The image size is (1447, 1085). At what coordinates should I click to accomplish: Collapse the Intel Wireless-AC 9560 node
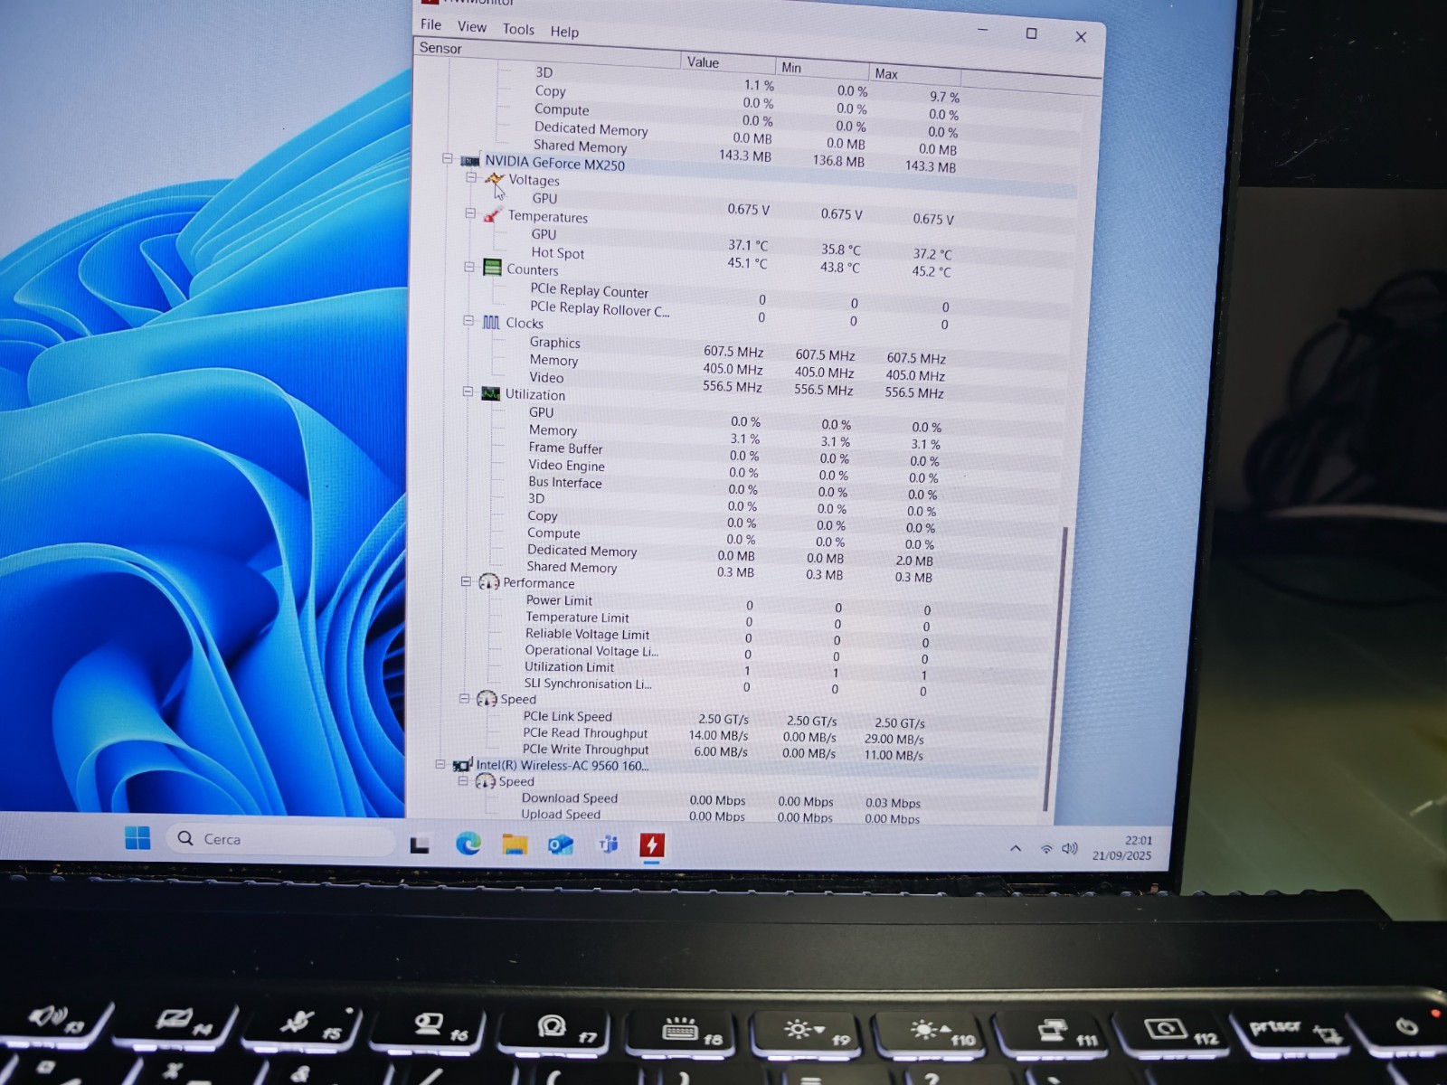pos(440,764)
